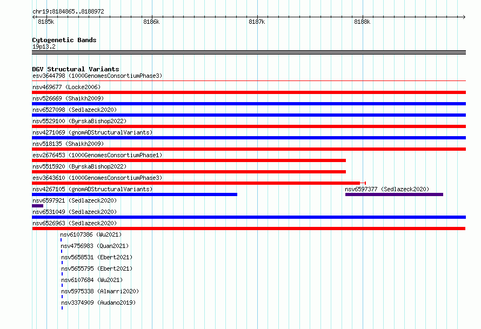Click the nsv5975338 (Almarri2020) blue tick
Image resolution: width=481 pixels, height=329 pixels.
tap(62, 297)
